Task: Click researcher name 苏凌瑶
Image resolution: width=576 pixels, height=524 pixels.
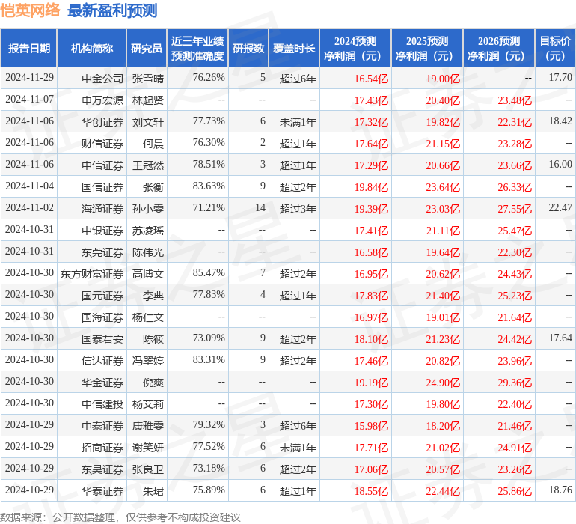Action: [x=148, y=231]
